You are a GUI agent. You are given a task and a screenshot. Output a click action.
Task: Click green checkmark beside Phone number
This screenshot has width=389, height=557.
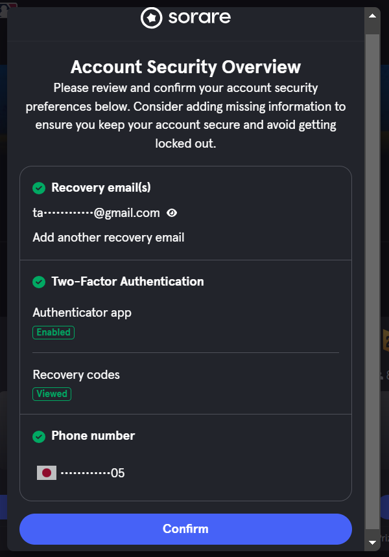[x=39, y=437]
